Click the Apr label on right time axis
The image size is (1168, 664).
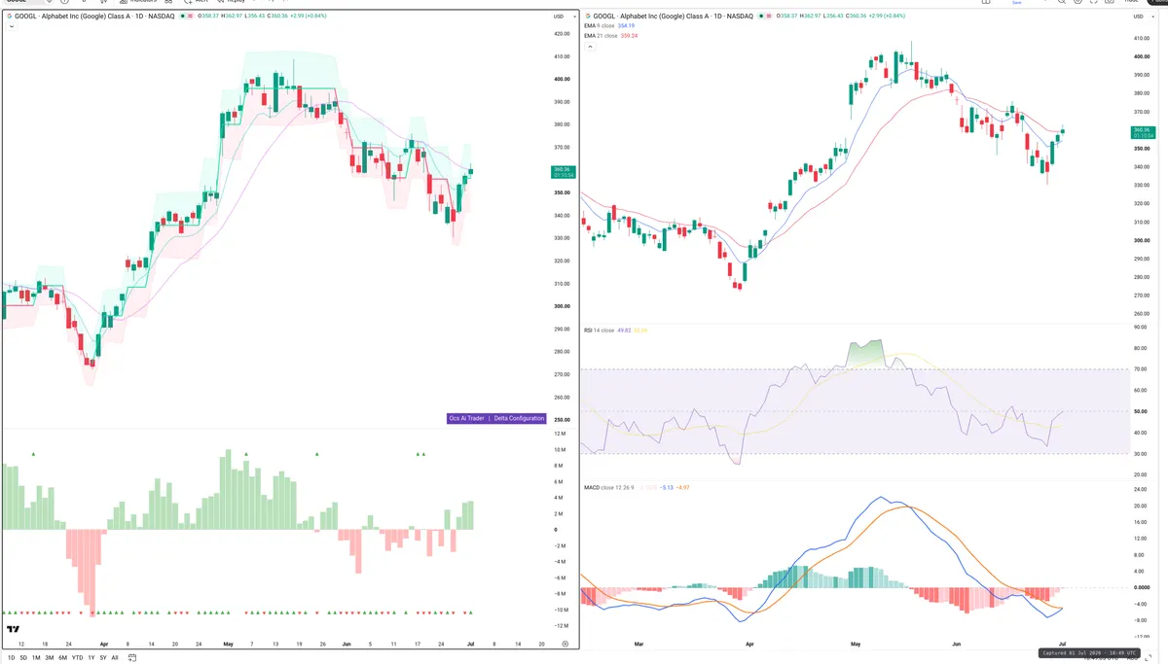click(x=749, y=644)
